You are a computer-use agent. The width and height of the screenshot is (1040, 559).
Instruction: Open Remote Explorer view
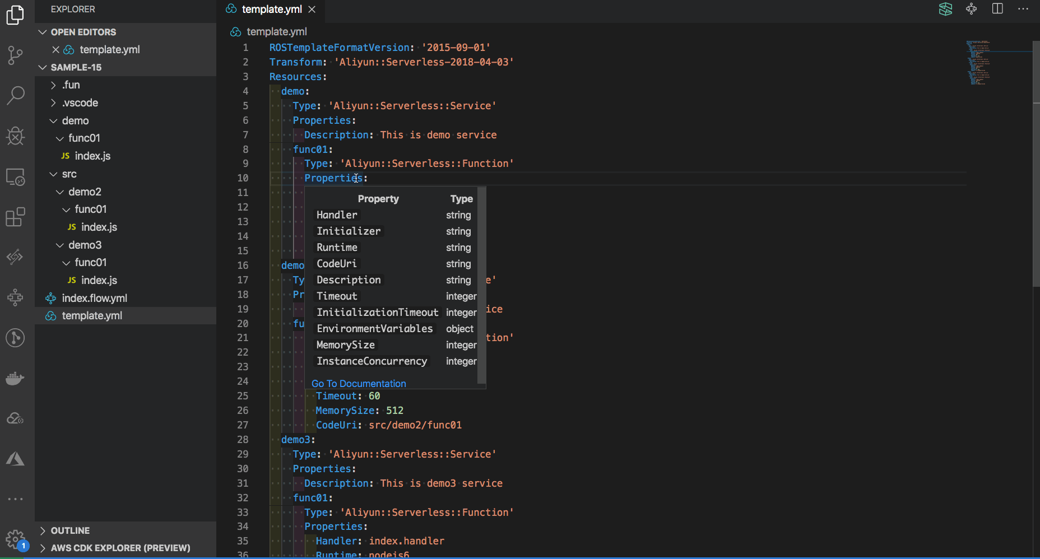[x=15, y=177]
